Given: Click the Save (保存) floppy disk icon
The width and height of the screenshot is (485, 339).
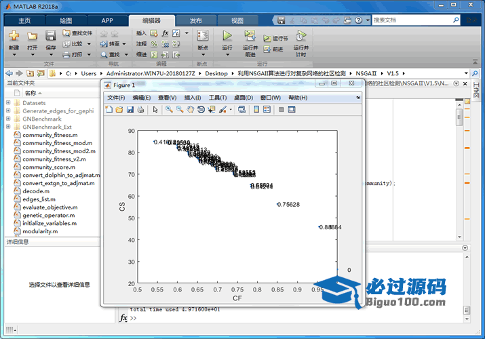Looking at the screenshot, I should (x=51, y=36).
